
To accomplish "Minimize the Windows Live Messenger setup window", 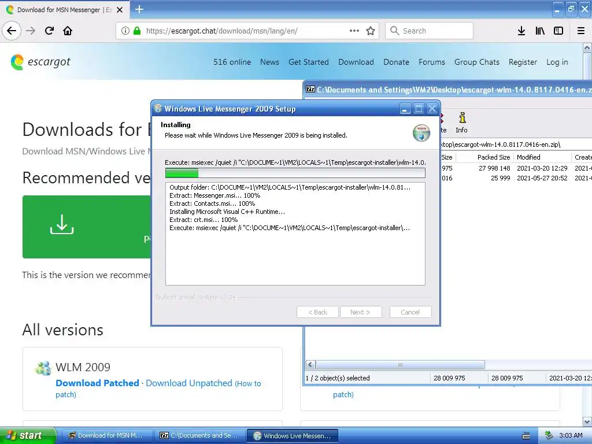I will pyautogui.click(x=405, y=109).
